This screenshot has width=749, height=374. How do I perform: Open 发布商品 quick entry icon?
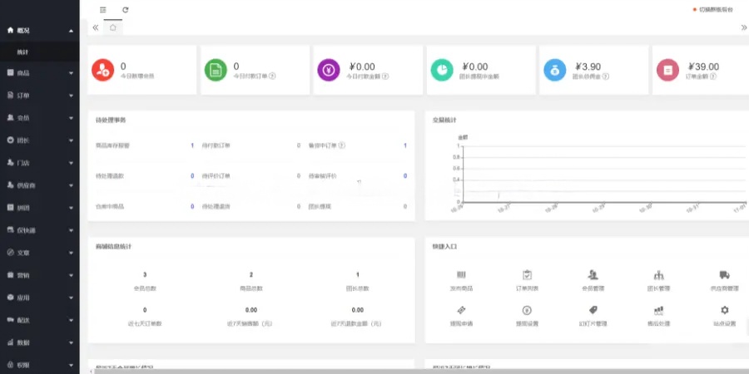(x=461, y=276)
